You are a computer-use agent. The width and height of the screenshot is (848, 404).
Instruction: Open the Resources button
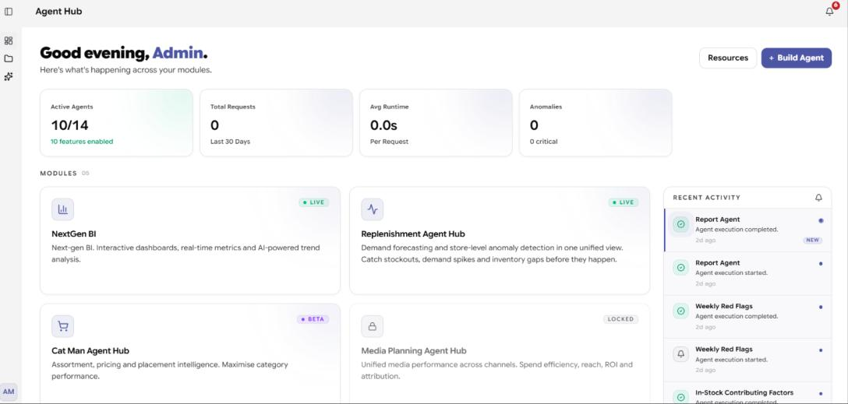coord(728,58)
